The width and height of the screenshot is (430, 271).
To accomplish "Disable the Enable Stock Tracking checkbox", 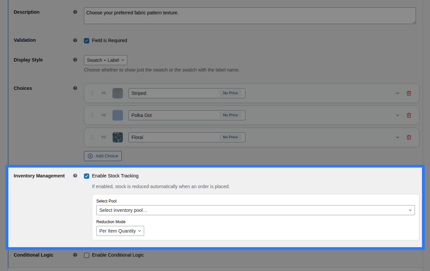I will click(87, 176).
